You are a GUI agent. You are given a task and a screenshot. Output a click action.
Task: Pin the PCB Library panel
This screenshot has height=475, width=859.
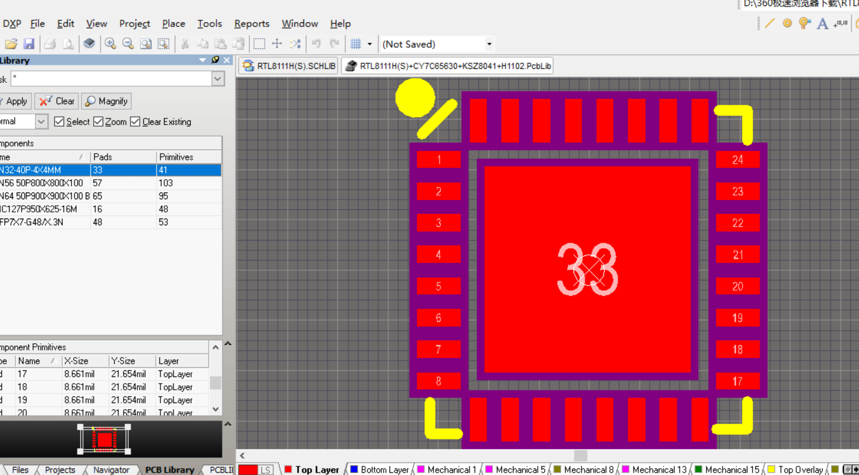point(215,60)
